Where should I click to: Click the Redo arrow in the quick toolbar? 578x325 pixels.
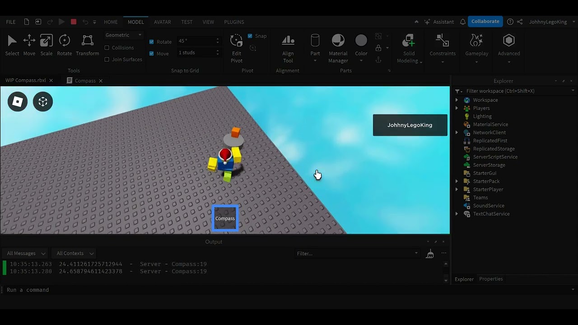[50, 22]
